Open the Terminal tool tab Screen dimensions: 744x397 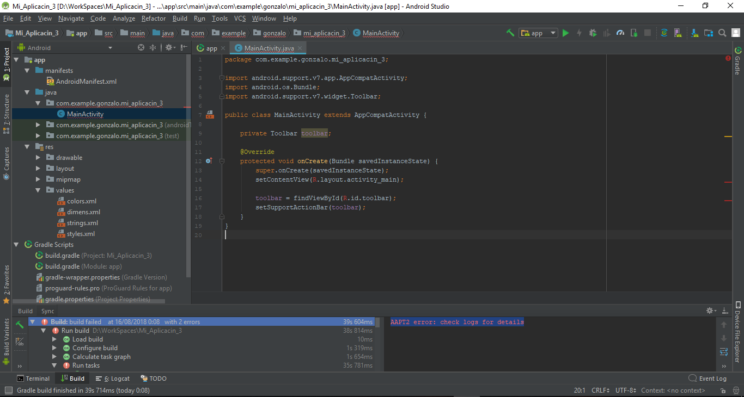point(33,379)
